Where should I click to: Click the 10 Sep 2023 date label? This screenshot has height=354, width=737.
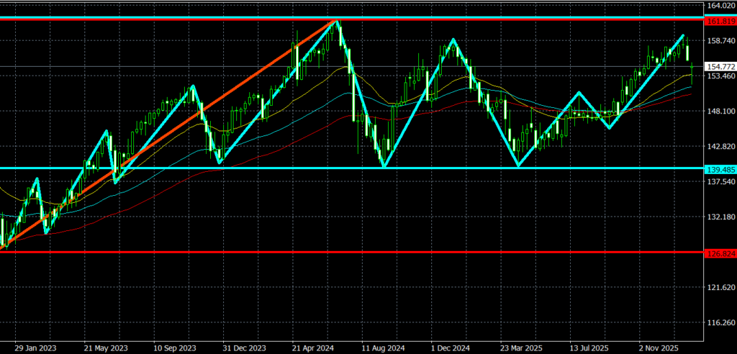click(x=176, y=346)
